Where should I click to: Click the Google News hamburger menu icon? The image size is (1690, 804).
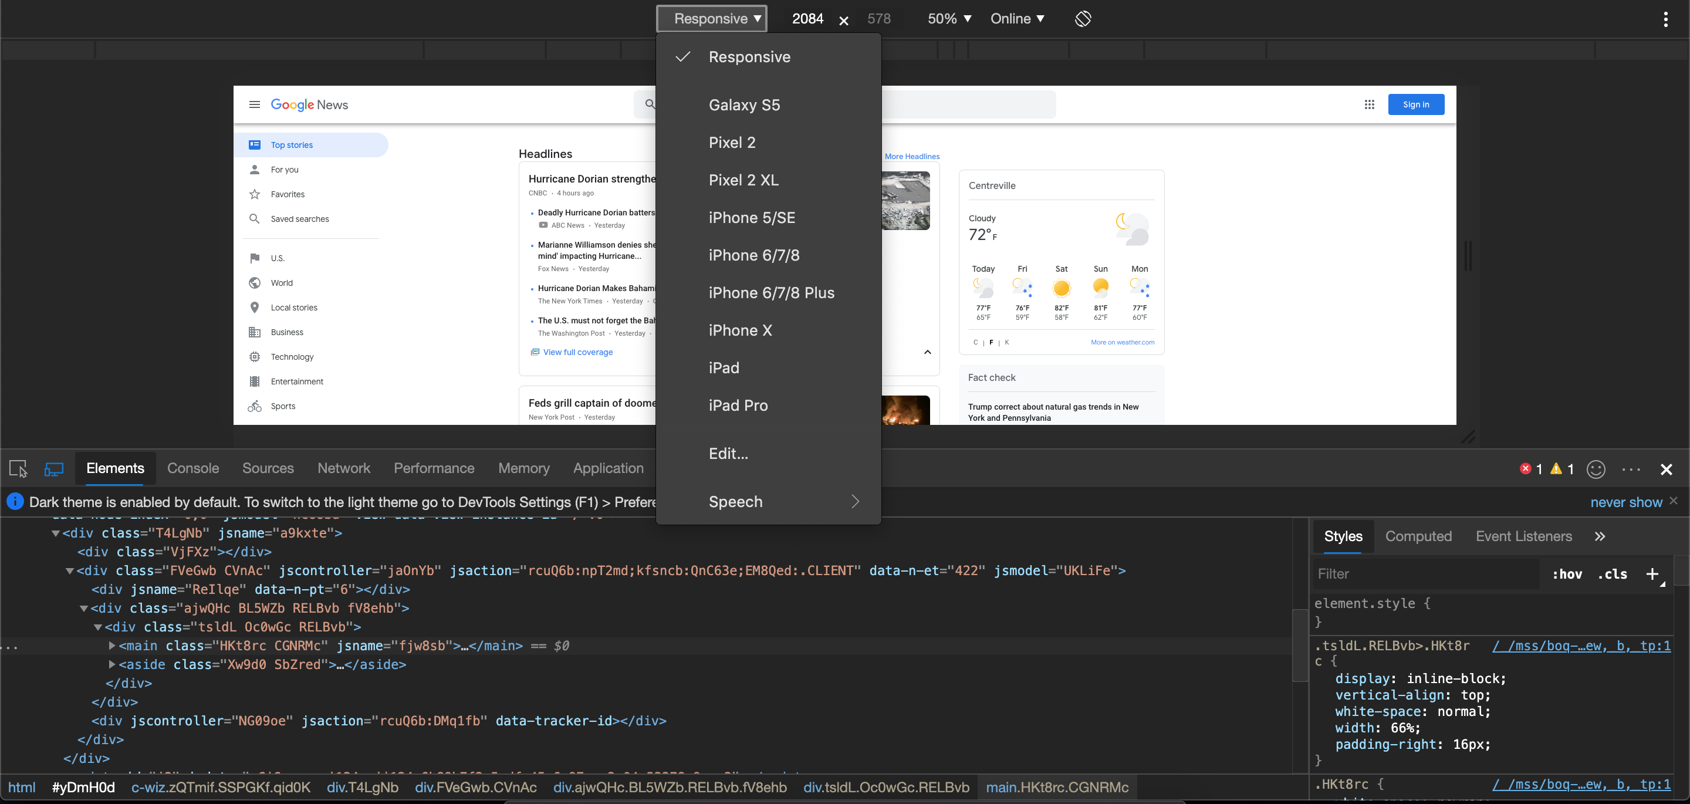click(255, 104)
